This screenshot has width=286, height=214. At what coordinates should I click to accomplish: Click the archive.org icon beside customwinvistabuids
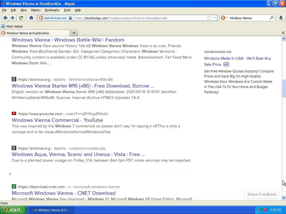coord(14,148)
